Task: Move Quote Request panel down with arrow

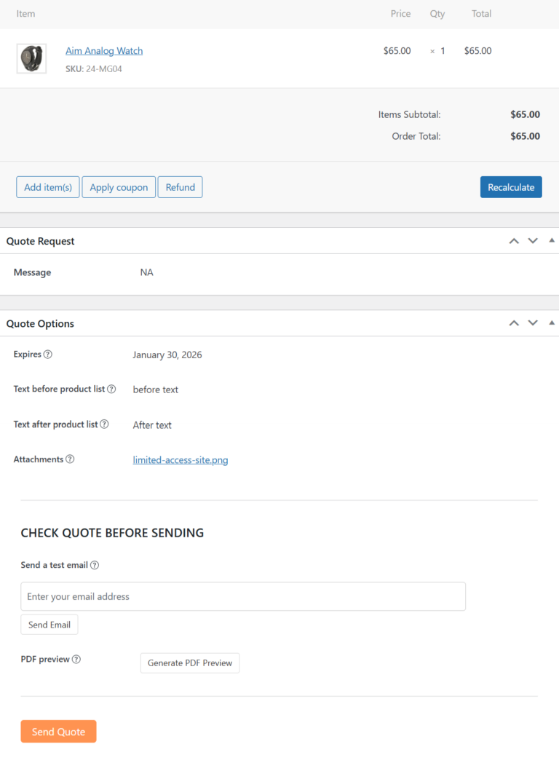Action: point(533,241)
